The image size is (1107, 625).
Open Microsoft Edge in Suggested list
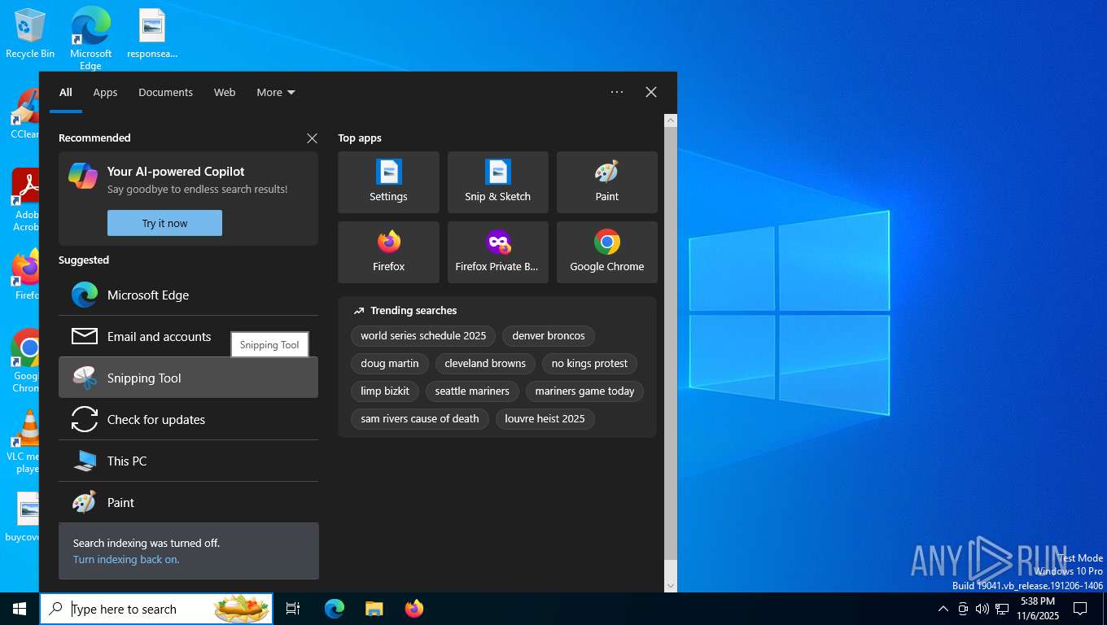click(188, 295)
